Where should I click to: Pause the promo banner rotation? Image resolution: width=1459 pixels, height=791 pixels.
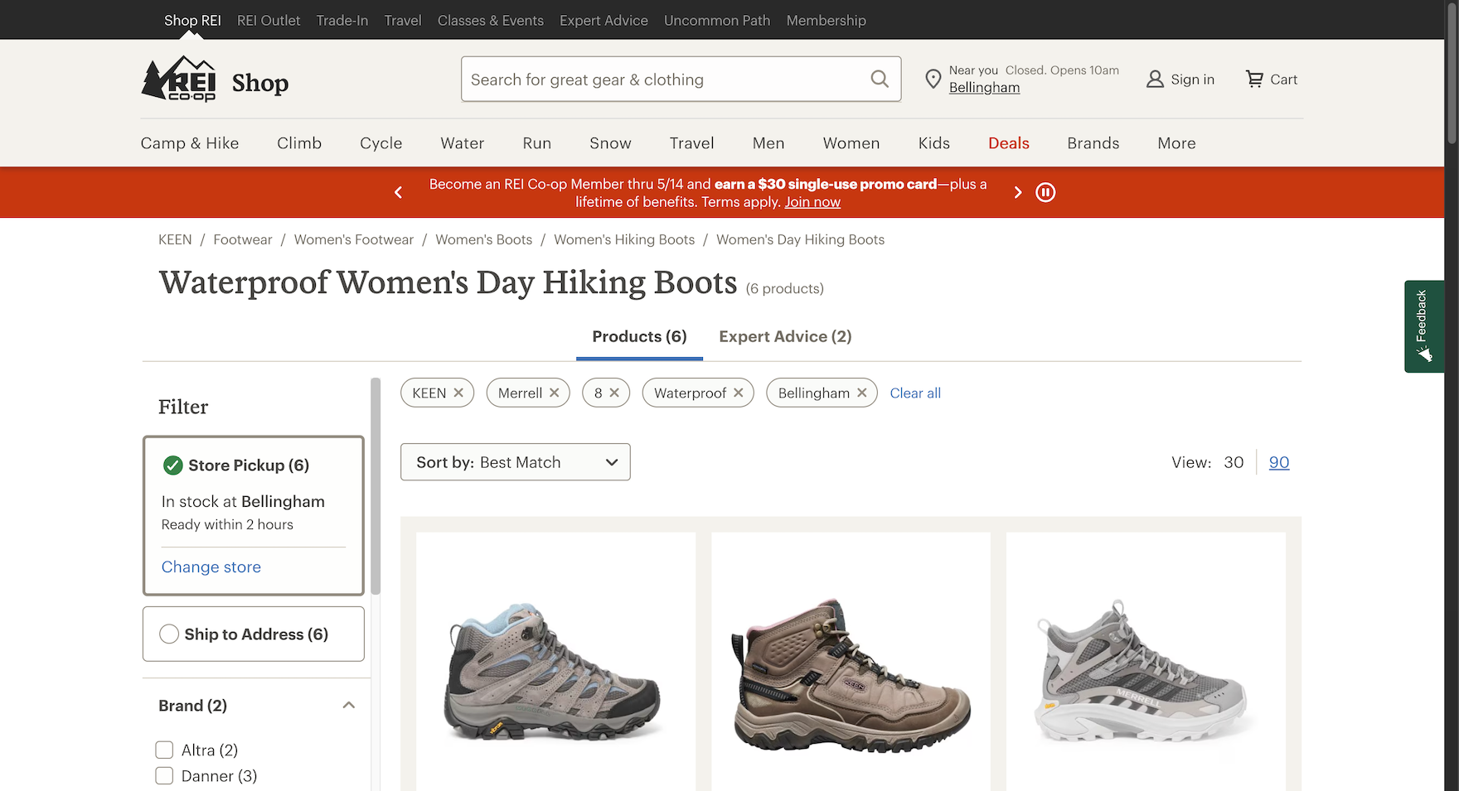point(1045,192)
